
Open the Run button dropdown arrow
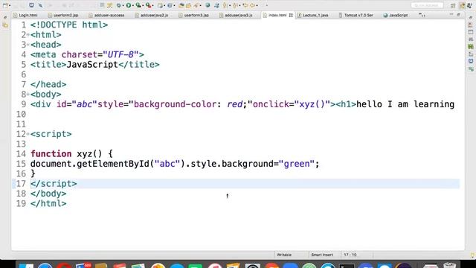click(132, 5)
